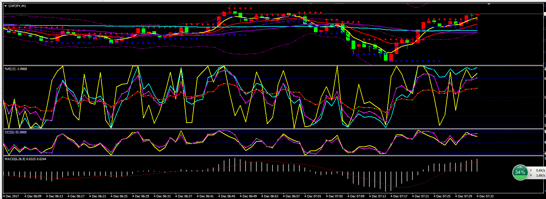Viewport: 546px width, 199px height.
Task: Click the 4 Dec 06:45 time label
Action: coord(227,196)
